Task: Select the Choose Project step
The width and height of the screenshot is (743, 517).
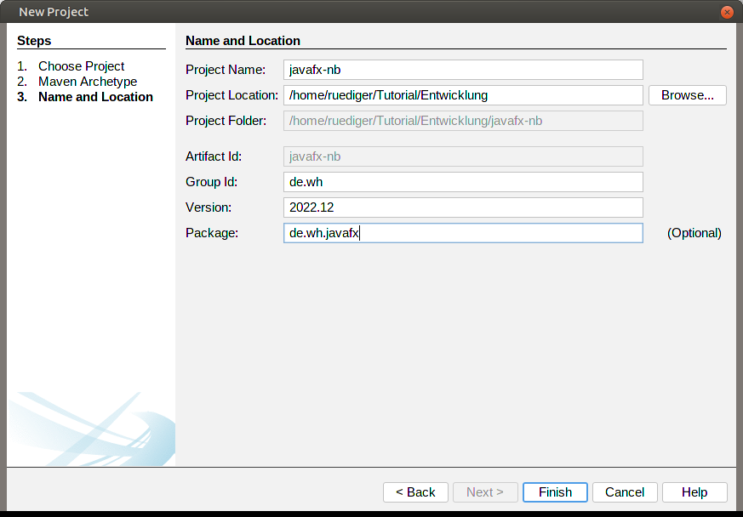Action: point(81,66)
